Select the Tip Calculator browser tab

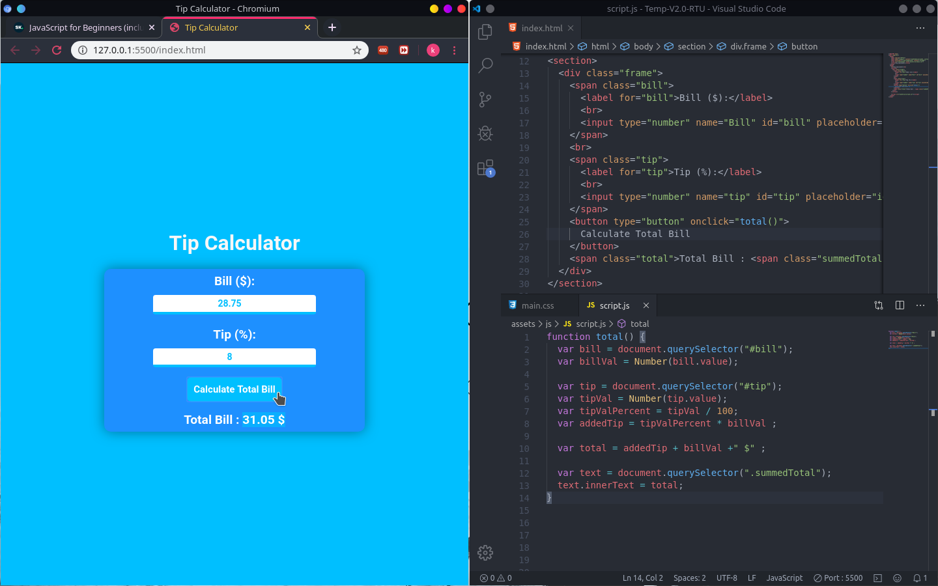[x=239, y=27]
